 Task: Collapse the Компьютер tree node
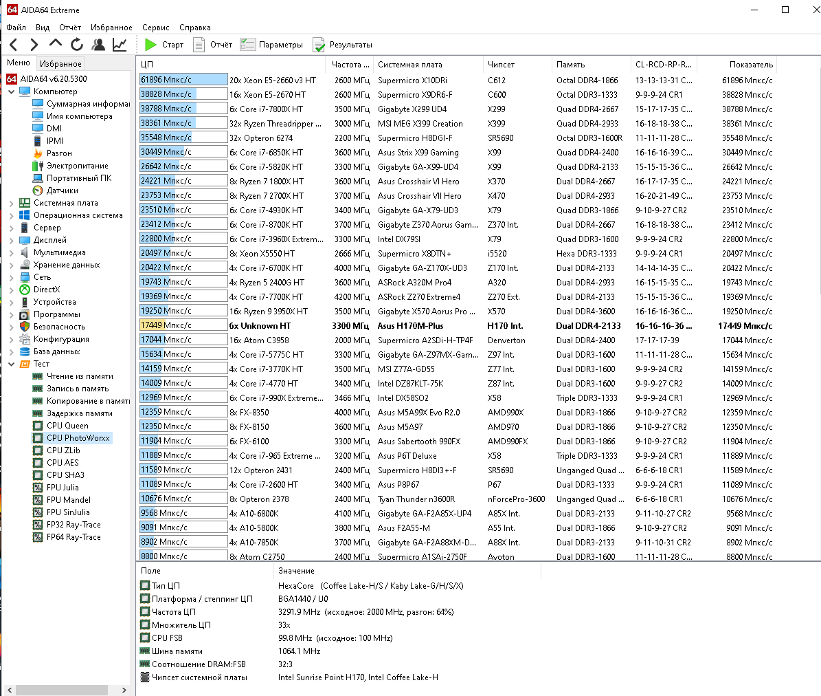(x=12, y=91)
